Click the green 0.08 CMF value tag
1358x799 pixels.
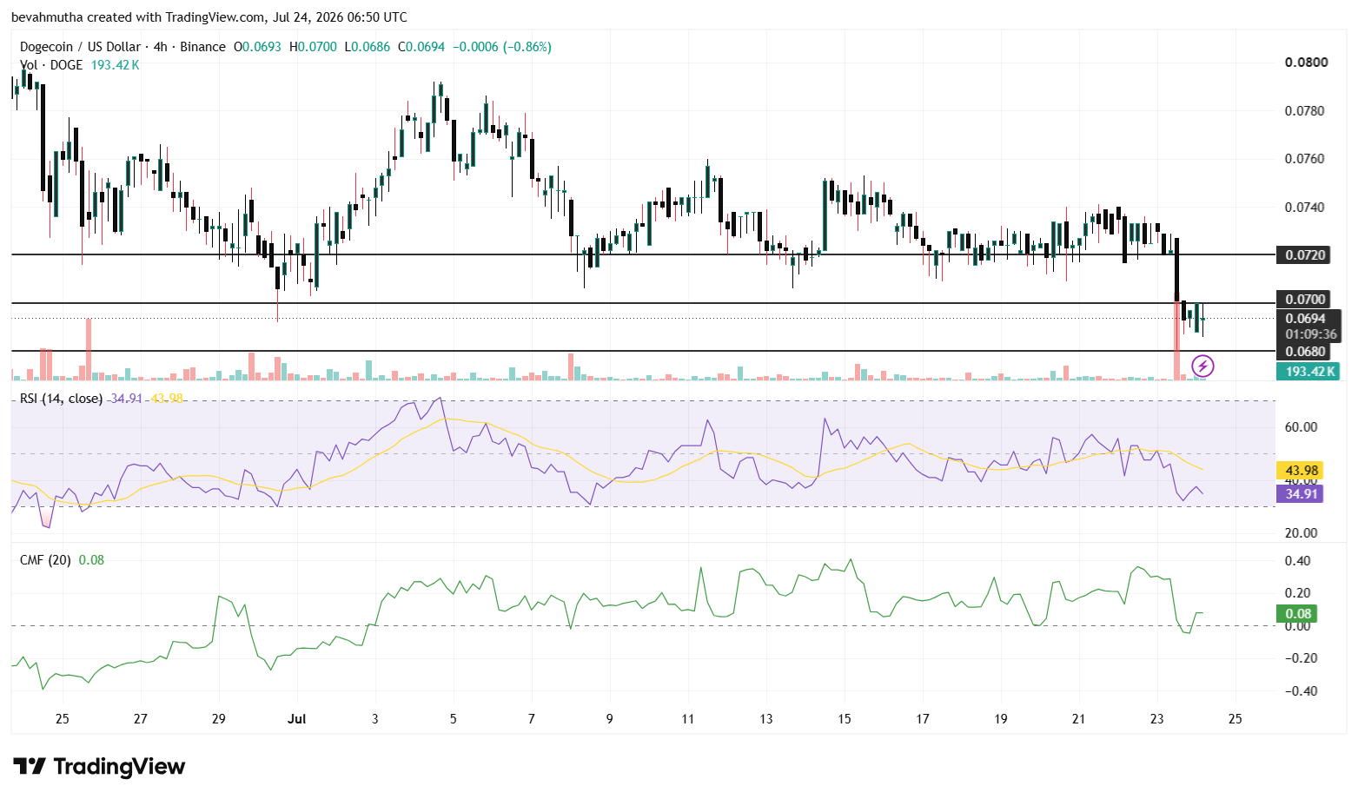(x=1297, y=614)
